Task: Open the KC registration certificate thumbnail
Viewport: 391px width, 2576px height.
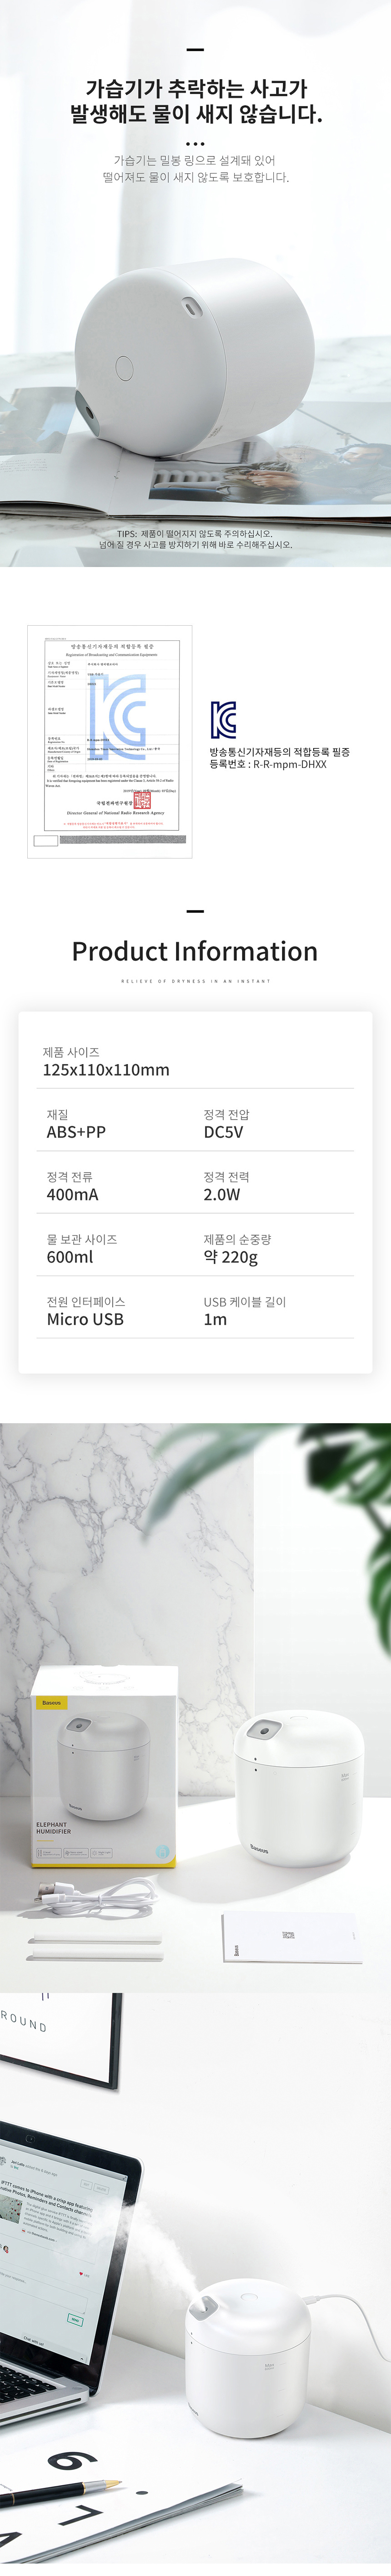Action: point(109,741)
